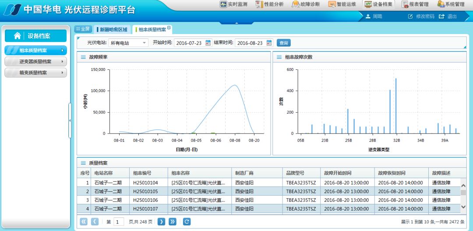This screenshot has width=473, height=231.
Task: Open the 故障频率 chart menu icon
Action: coord(83,57)
